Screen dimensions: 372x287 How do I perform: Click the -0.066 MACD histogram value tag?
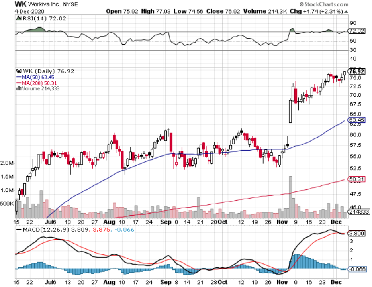tap(356, 269)
